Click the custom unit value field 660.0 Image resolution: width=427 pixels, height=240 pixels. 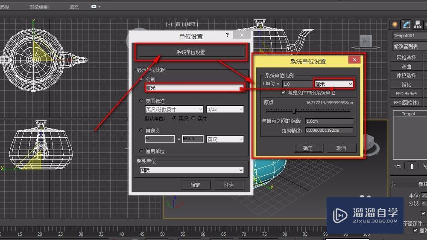tap(193, 139)
